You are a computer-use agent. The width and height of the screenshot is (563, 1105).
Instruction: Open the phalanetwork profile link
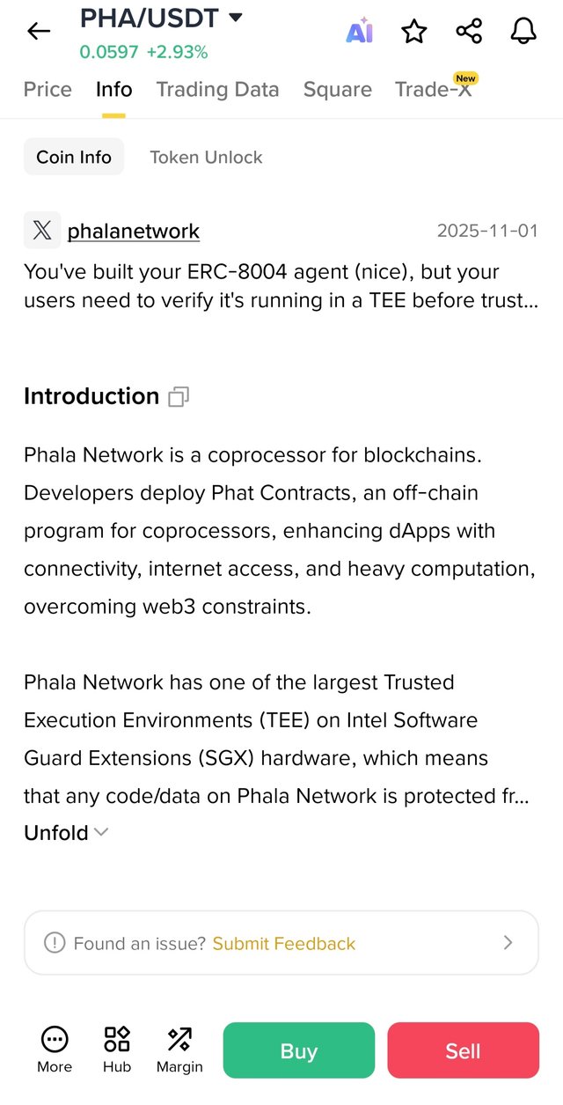pos(134,232)
